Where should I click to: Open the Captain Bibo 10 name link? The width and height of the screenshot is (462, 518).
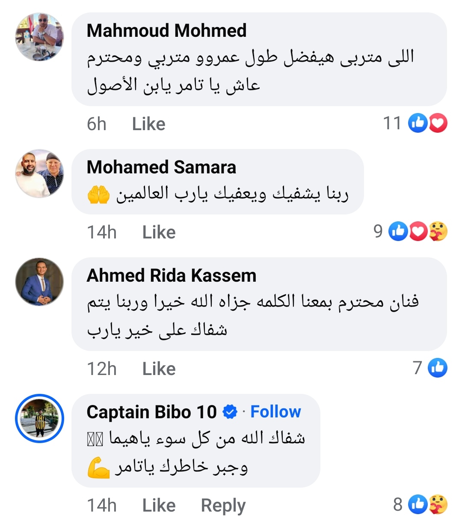click(152, 412)
